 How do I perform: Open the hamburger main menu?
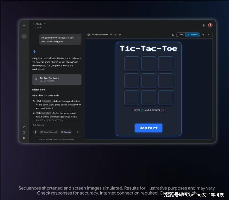24,25
